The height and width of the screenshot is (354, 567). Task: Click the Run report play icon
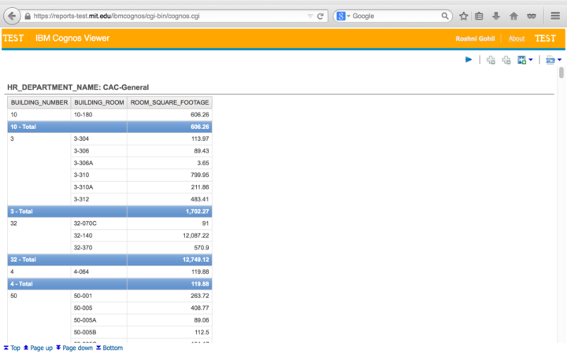pos(469,60)
